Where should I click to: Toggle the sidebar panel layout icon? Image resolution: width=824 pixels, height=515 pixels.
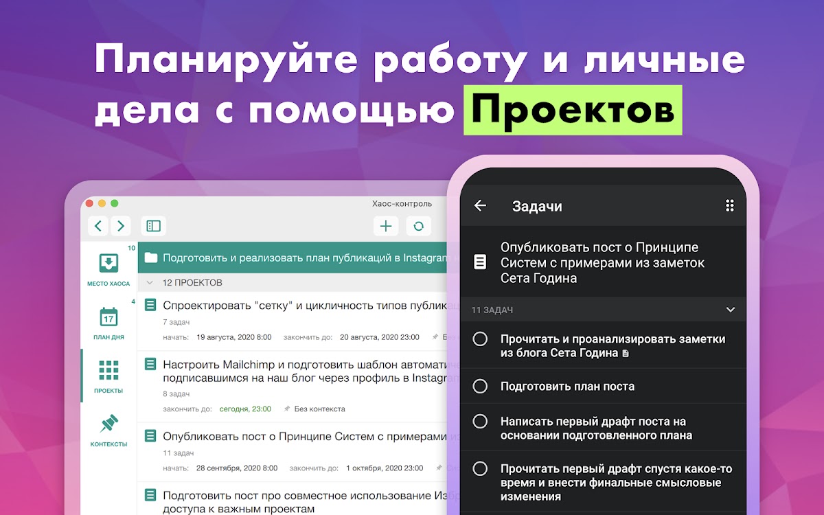coord(153,226)
